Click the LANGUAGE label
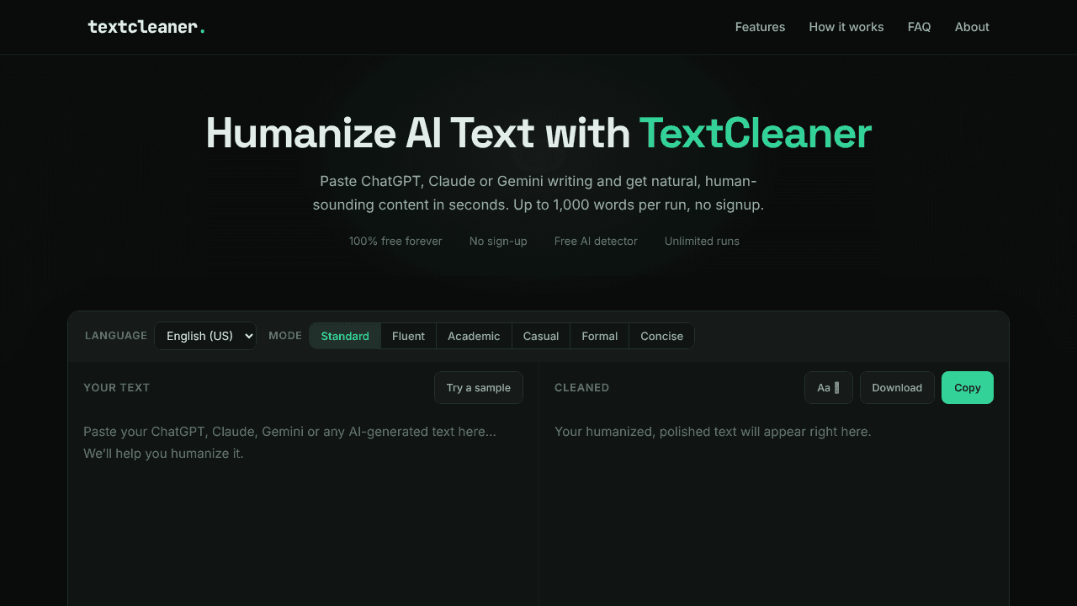Screen dimensions: 1077x606 click(116, 336)
